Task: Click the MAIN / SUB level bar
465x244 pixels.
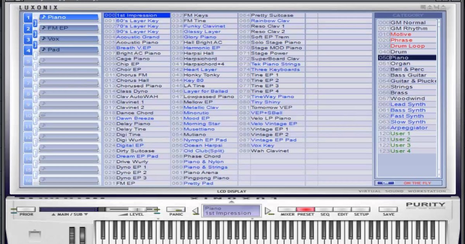Action: point(72,210)
